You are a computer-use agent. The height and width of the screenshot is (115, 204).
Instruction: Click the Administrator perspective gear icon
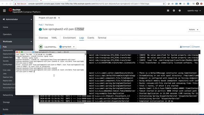[4, 19]
